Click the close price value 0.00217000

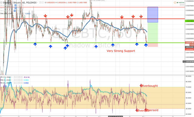point(82,2)
